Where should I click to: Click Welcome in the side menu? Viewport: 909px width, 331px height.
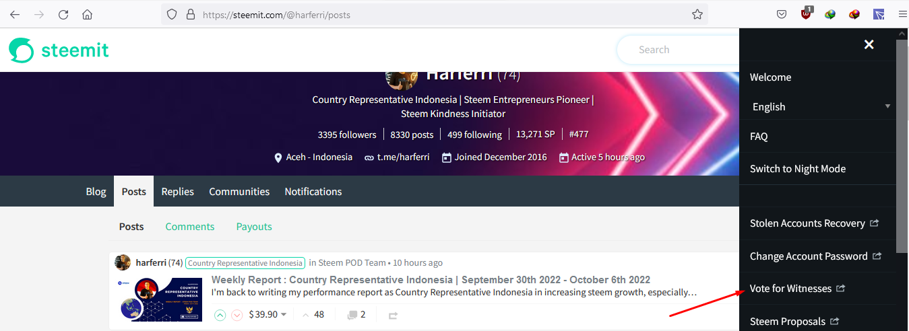coord(771,77)
